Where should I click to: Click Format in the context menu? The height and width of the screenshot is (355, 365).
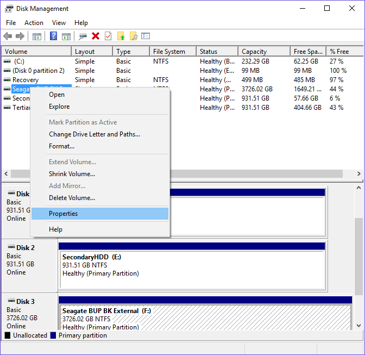[x=61, y=146]
